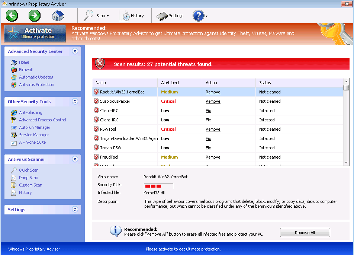The width and height of the screenshot is (354, 255).
Task: Click the blue help question mark icon
Action: [199, 16]
